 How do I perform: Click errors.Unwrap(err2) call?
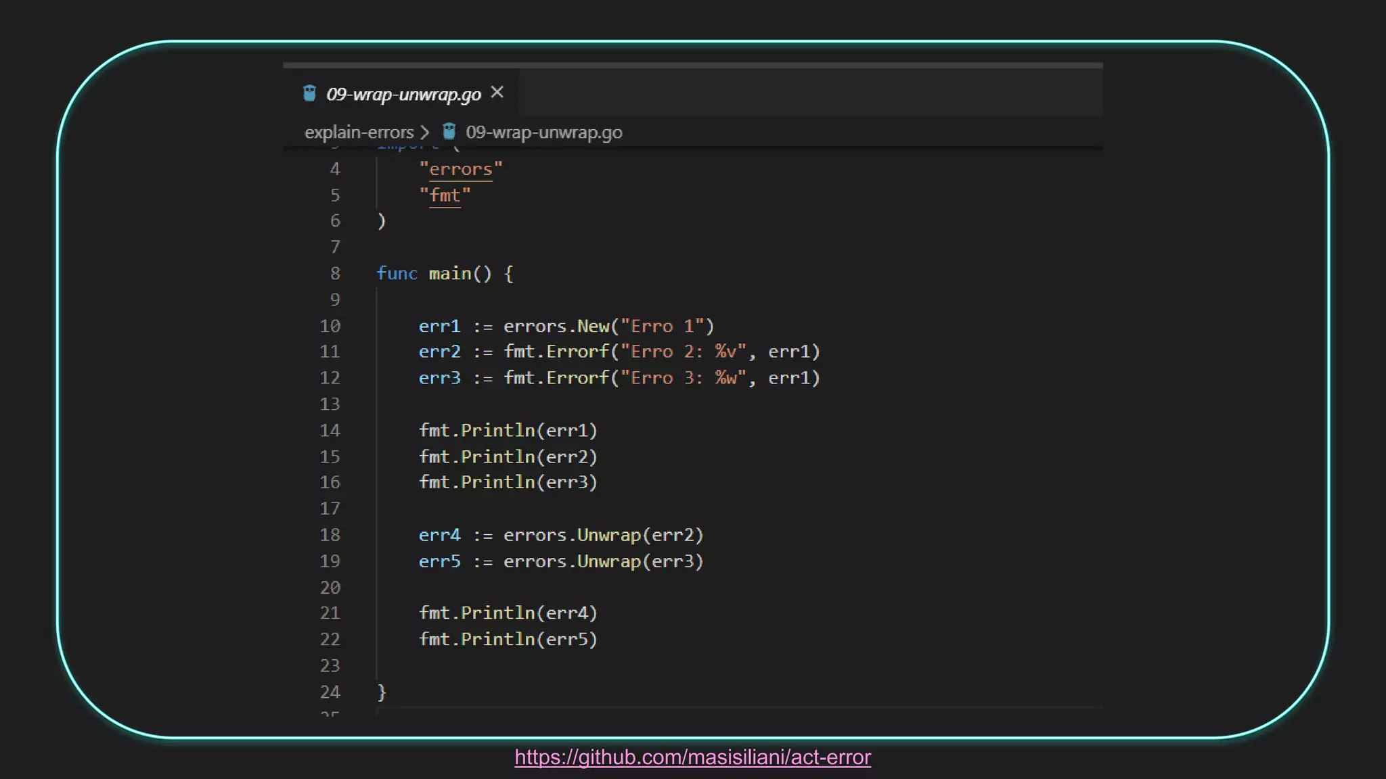click(x=604, y=535)
